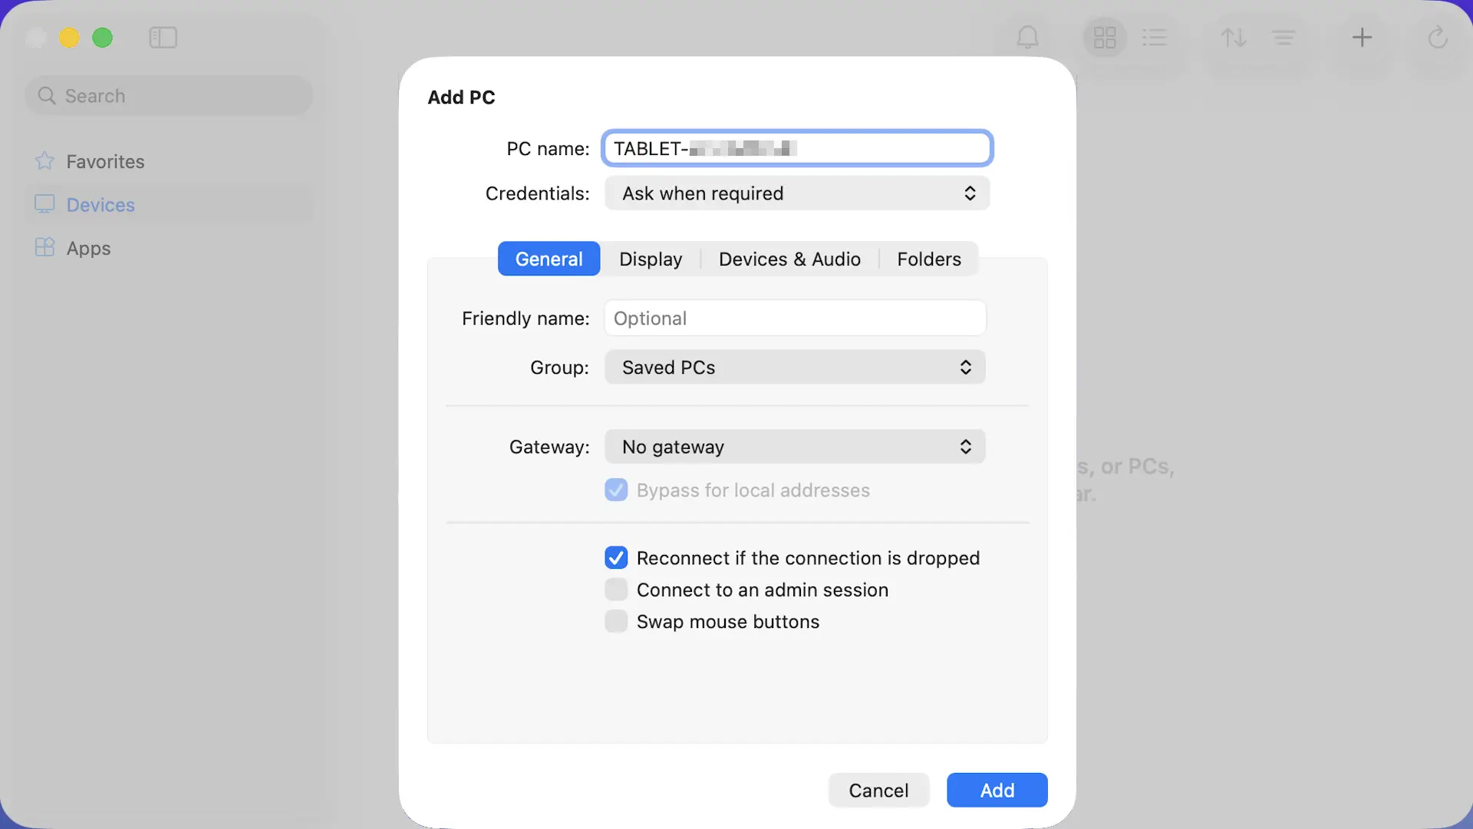The image size is (1473, 829).
Task: Select Favorites in the sidebar
Action: click(x=105, y=162)
